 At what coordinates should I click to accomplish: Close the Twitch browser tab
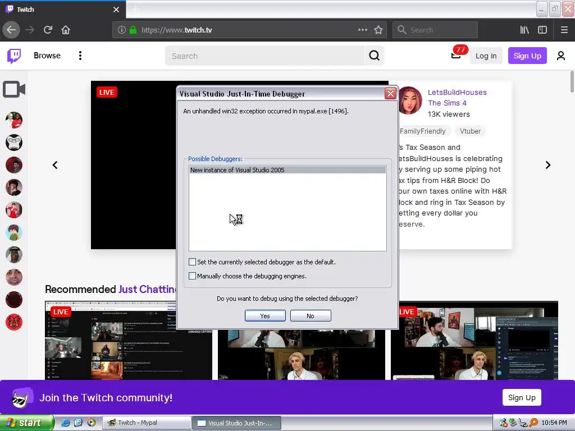pyautogui.click(x=116, y=10)
